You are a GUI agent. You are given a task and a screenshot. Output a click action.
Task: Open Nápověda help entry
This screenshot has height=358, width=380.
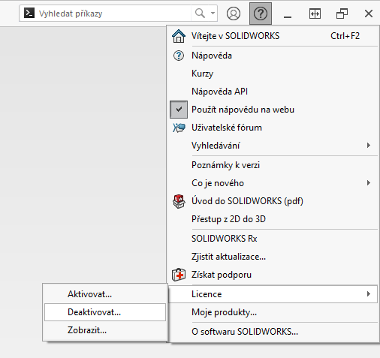[273, 56]
